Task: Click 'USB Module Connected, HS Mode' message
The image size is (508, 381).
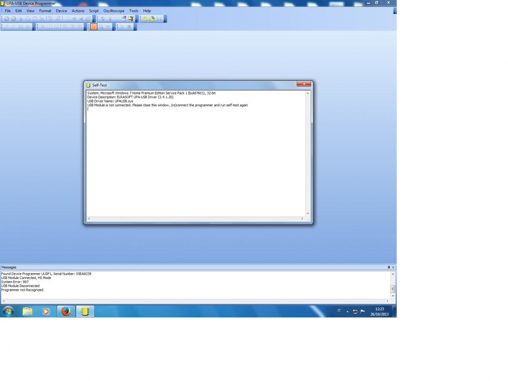Action: point(26,278)
